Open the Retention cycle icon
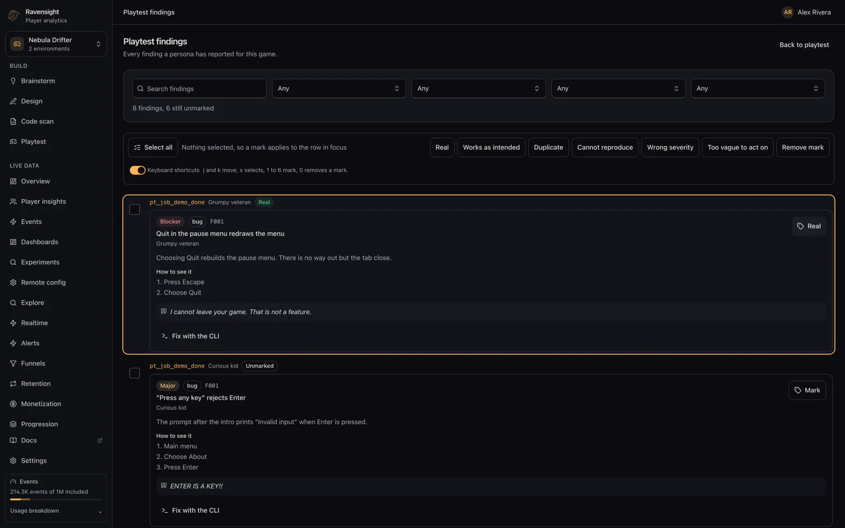This screenshot has width=845, height=528. click(13, 383)
